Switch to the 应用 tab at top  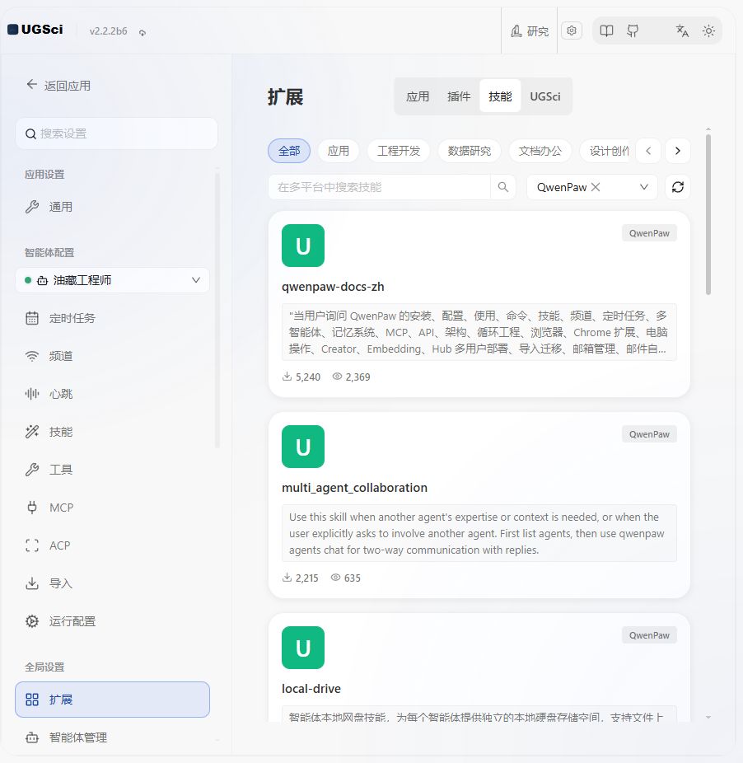pyautogui.click(x=418, y=96)
